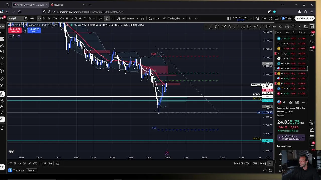The height and width of the screenshot is (180, 321).
Task: Click the redo arrow in the top toolbar
Action: (x=196, y=18)
